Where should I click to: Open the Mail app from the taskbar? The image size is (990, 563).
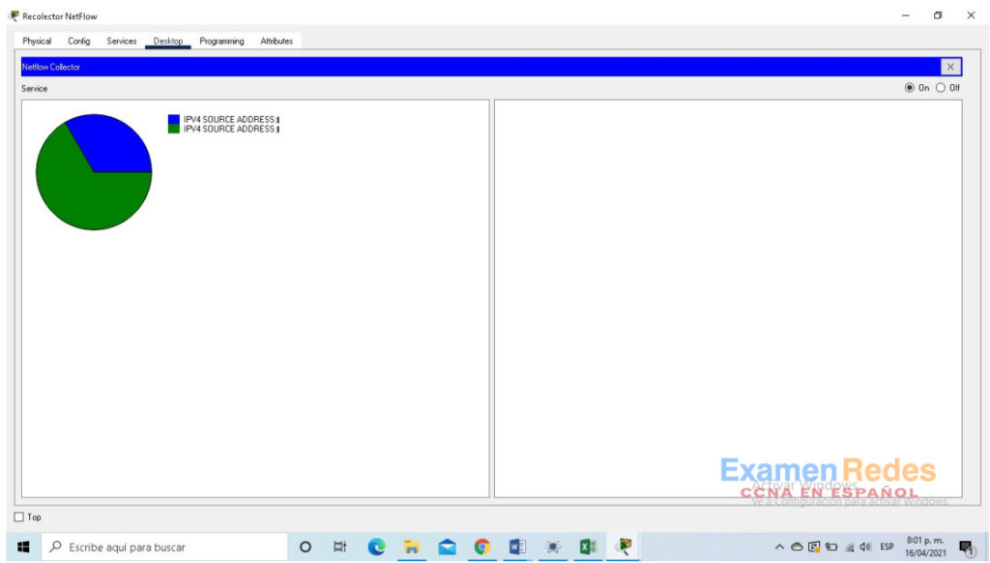446,547
